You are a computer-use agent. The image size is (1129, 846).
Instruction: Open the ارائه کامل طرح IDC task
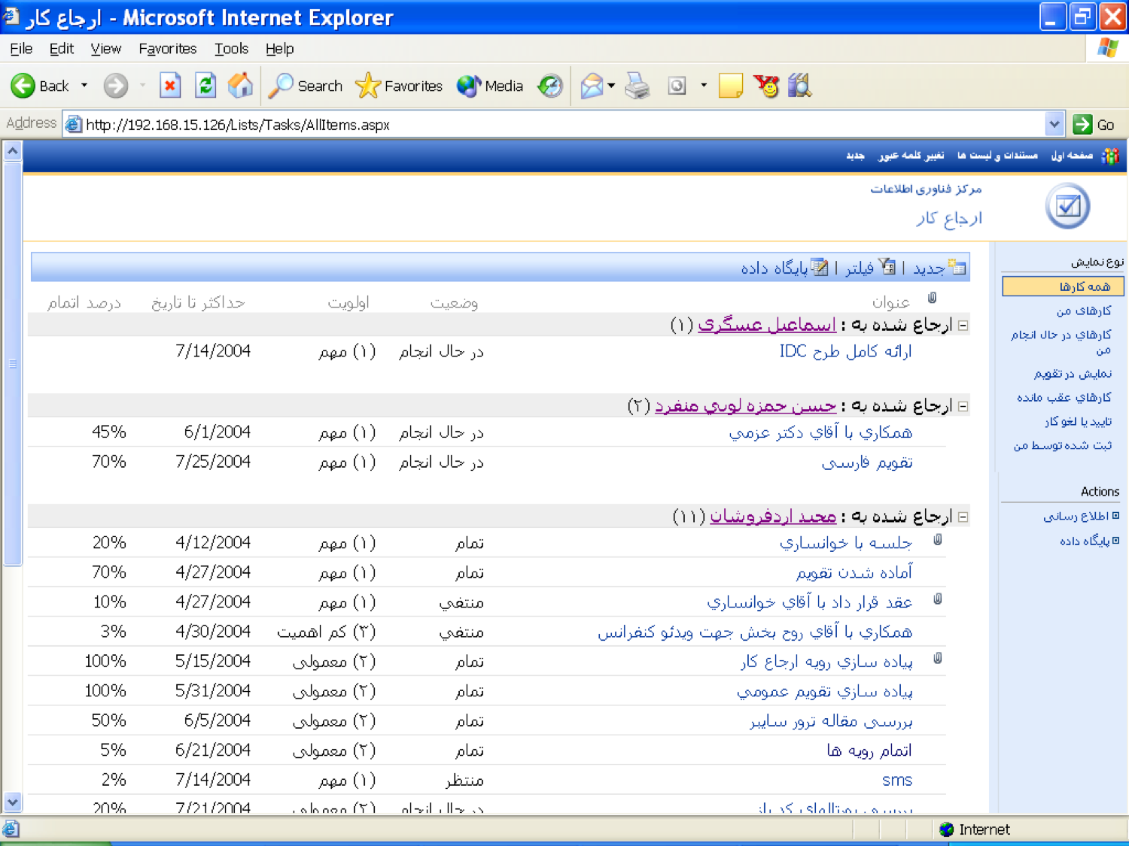845,351
